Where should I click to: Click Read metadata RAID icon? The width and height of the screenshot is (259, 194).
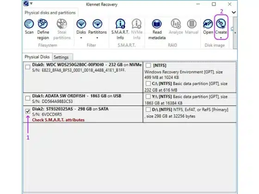pos(157,24)
